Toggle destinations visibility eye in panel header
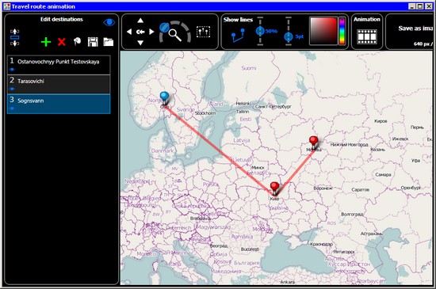Viewport: 436px width, 289px height. [109, 22]
